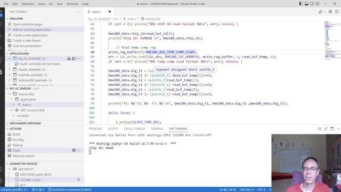Click erase and flash icon on Flash row
This screenshot has height=192, width=341.
(74, 150)
